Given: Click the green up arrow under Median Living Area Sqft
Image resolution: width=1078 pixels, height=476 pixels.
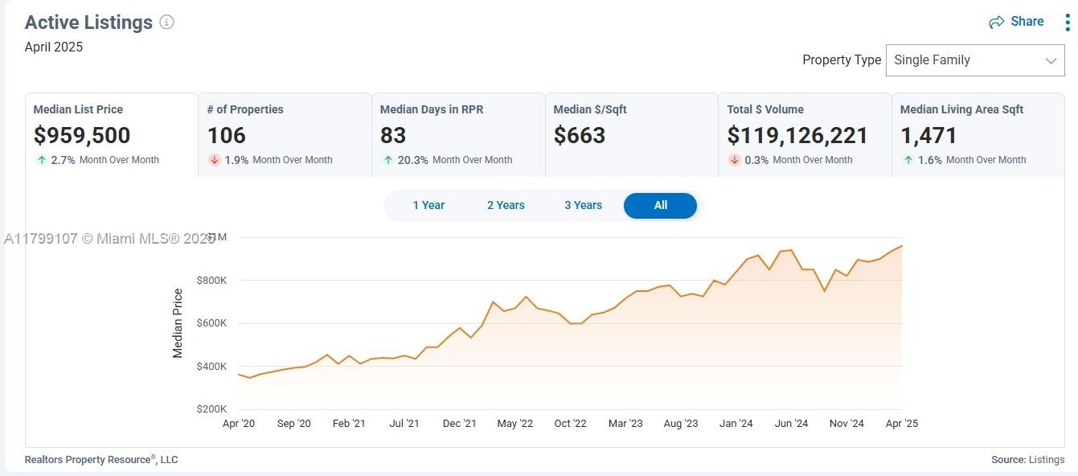Looking at the screenshot, I should pyautogui.click(x=908, y=160).
